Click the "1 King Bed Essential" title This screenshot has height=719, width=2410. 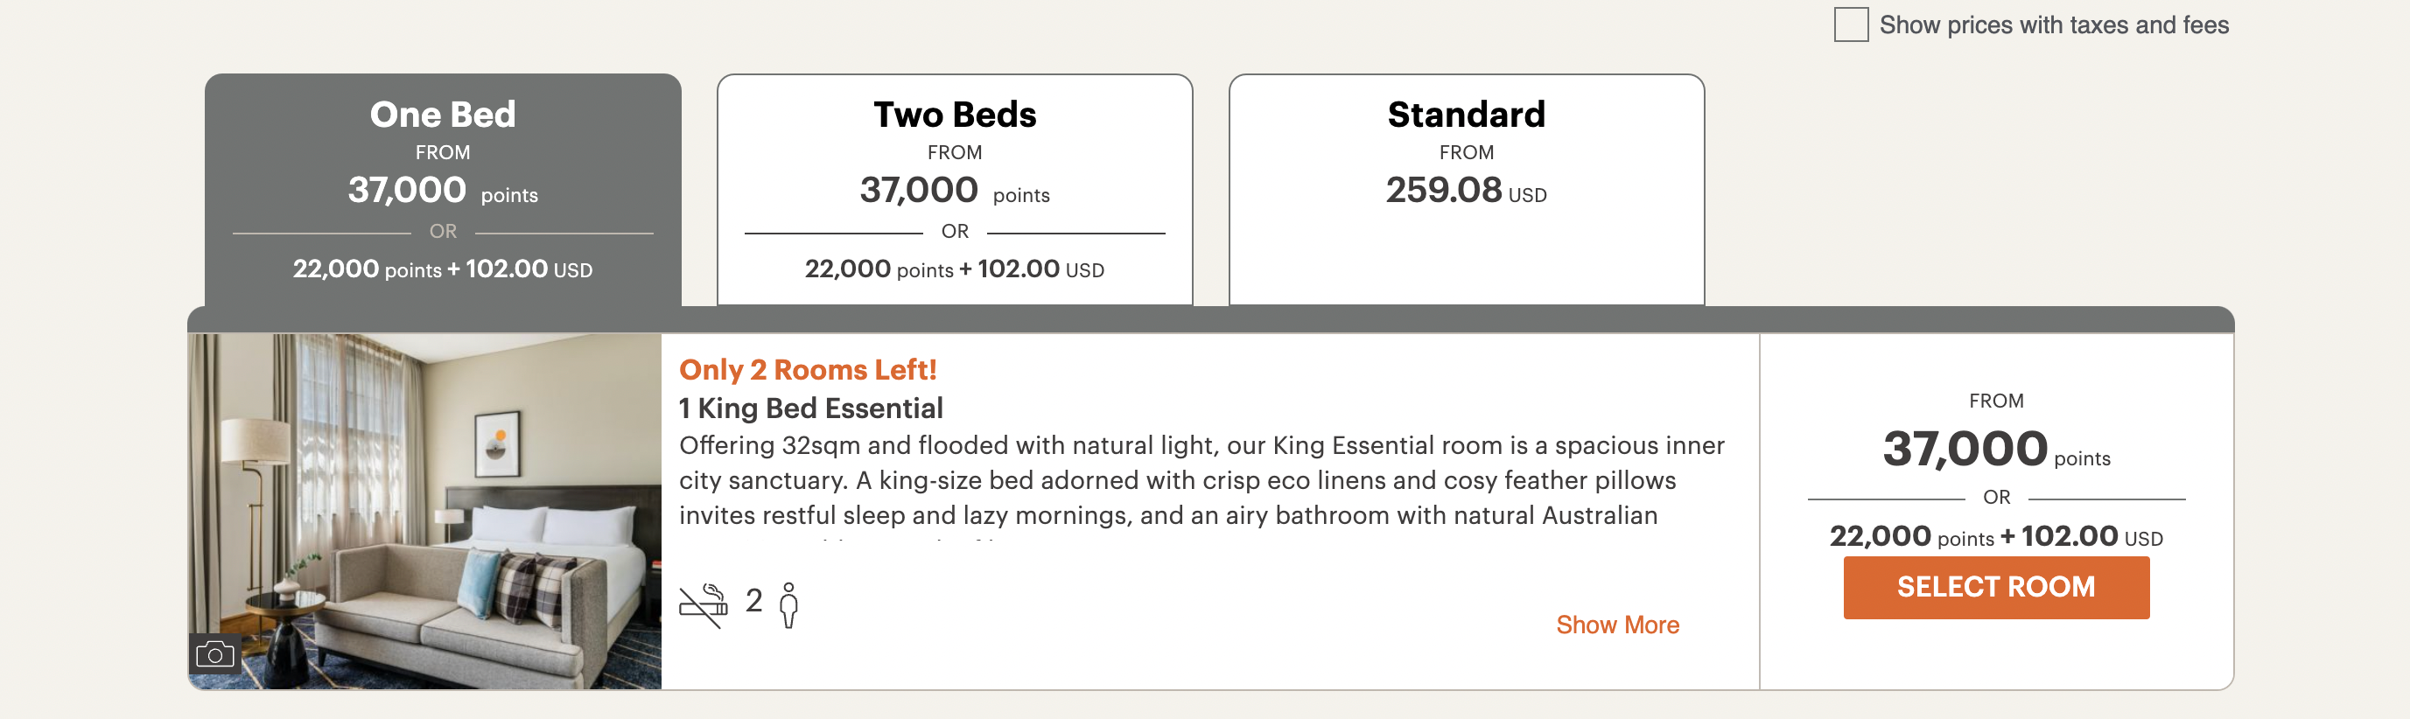pos(810,408)
